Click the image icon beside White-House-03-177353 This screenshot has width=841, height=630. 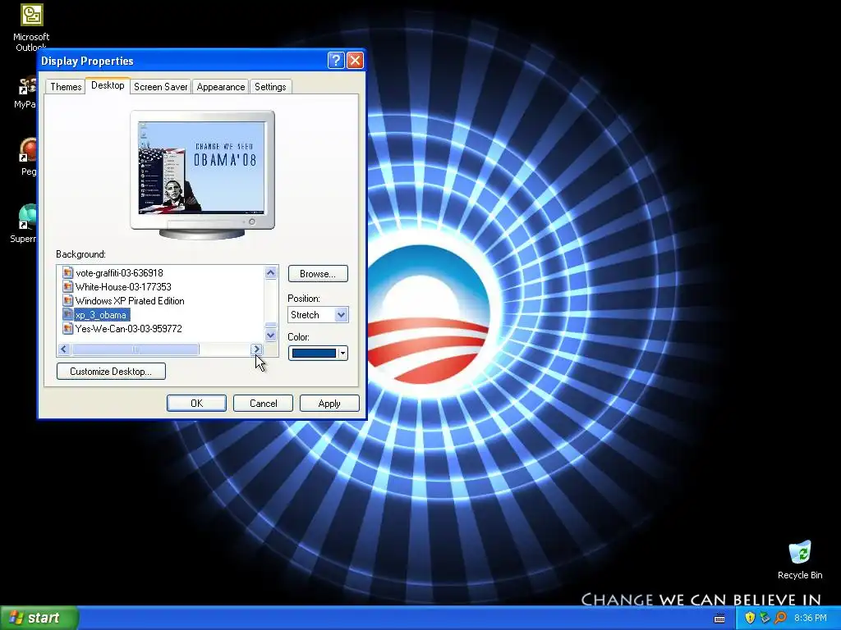67,286
